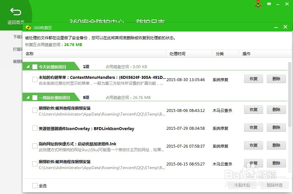Restore the 2015-06-15 捆绑软件 item
The height and width of the screenshot is (194, 293).
(254, 163)
